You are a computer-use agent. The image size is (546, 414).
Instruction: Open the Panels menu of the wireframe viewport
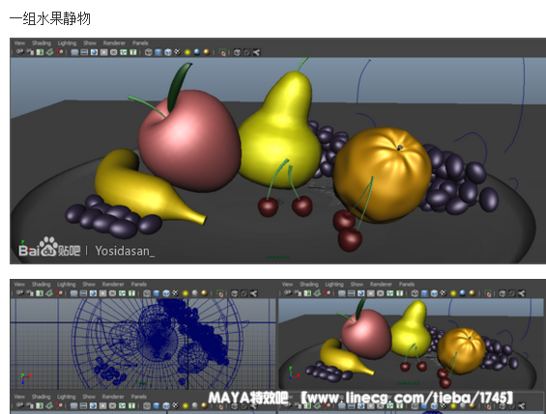pos(139,285)
